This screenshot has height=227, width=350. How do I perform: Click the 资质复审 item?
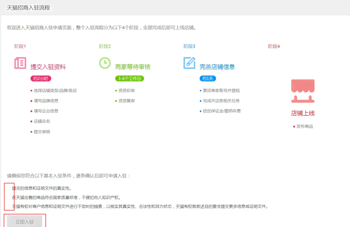[127, 101]
